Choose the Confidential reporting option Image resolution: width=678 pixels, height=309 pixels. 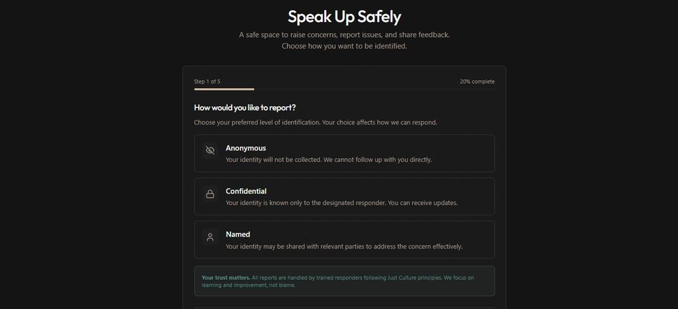(344, 196)
